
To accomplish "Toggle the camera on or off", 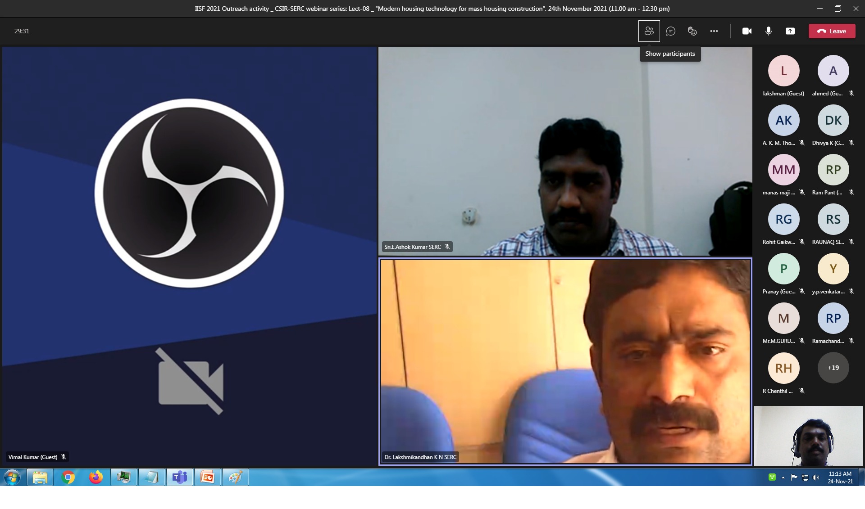I will (747, 31).
